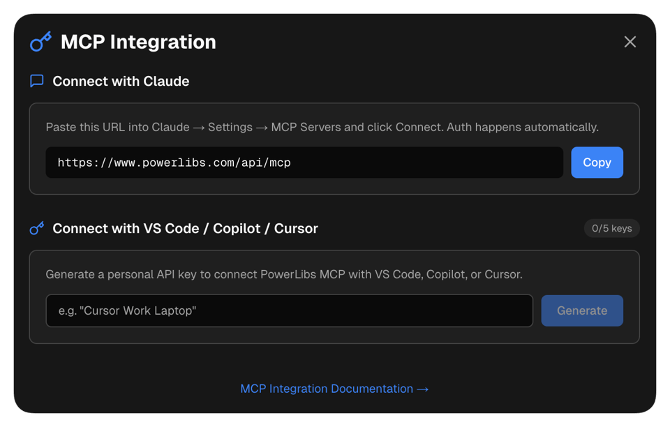Screen dimensions: 670x427
Task: Click the small key icon beside VS Code heading
Action: pyautogui.click(x=37, y=228)
